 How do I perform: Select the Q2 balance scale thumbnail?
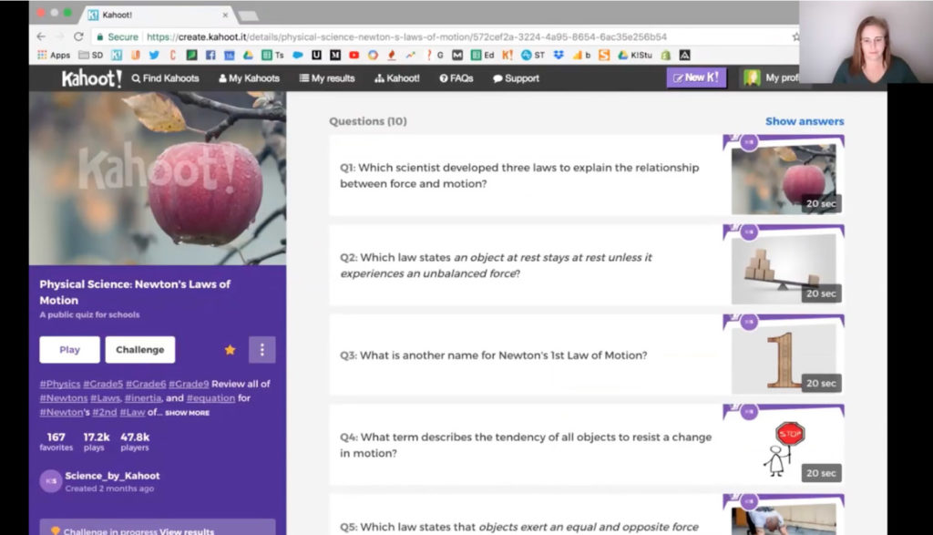click(x=784, y=266)
